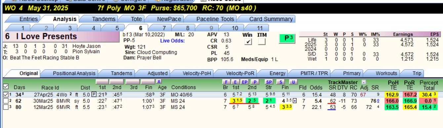Image resolution: width=443 pixels, height=128 pixels.
Task: Open the Paceline Tools tab
Action: tap(215, 19)
